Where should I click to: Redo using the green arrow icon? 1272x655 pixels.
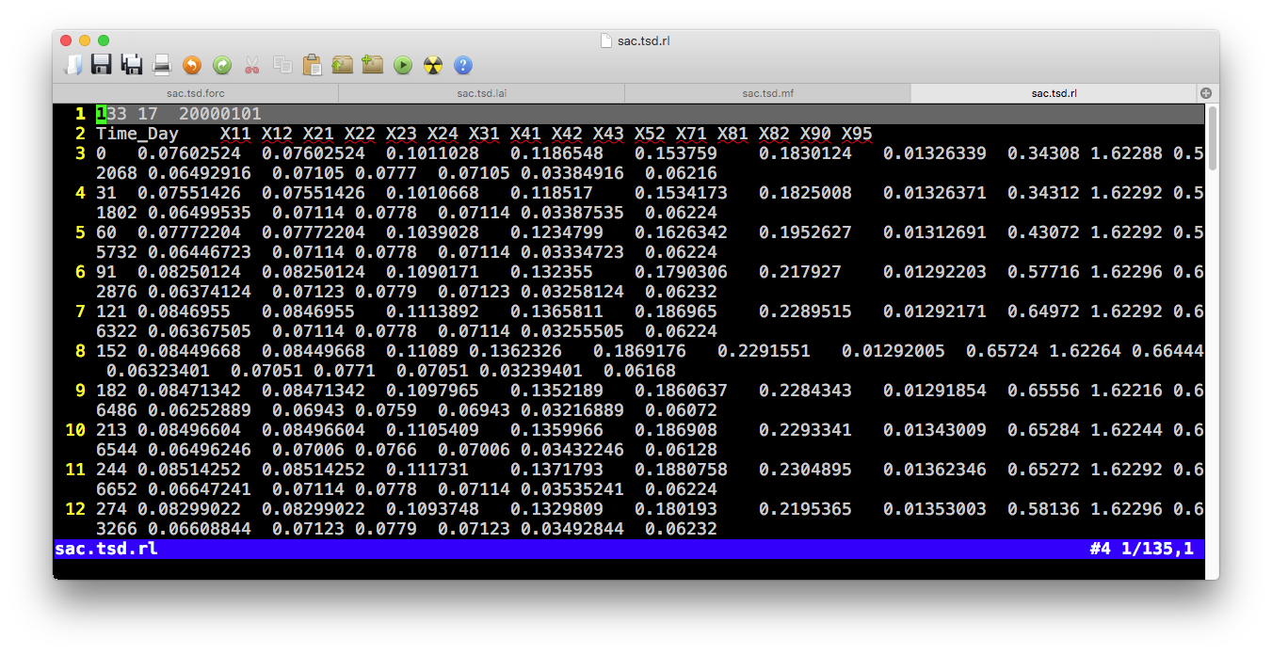click(x=222, y=65)
